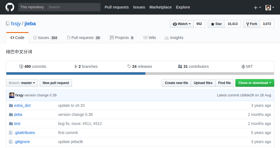Click the file icon for .gitignore
Image resolution: width=280 pixels, height=148 pixels.
(11, 142)
